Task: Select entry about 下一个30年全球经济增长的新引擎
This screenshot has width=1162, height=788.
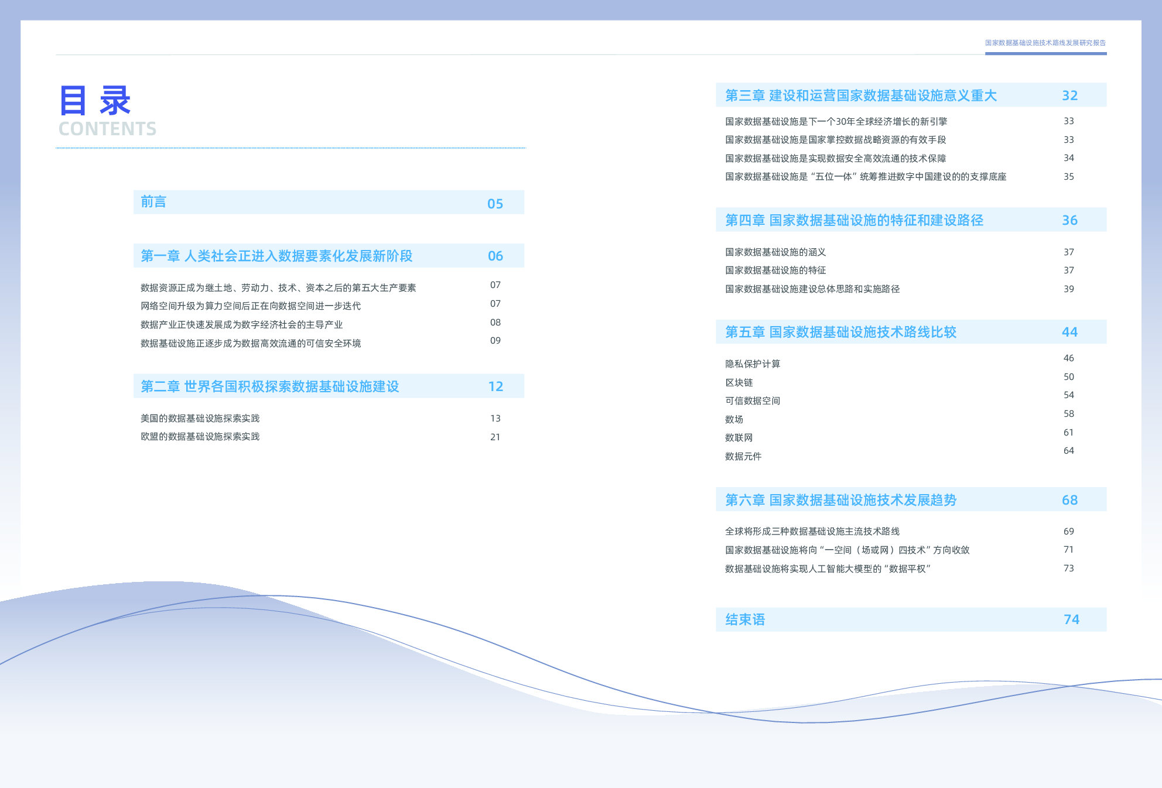Action: tap(836, 121)
